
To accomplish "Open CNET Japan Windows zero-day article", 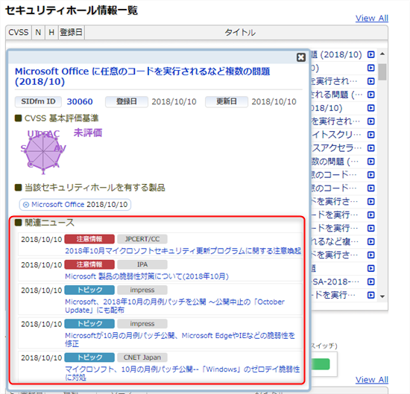I will [182, 373].
